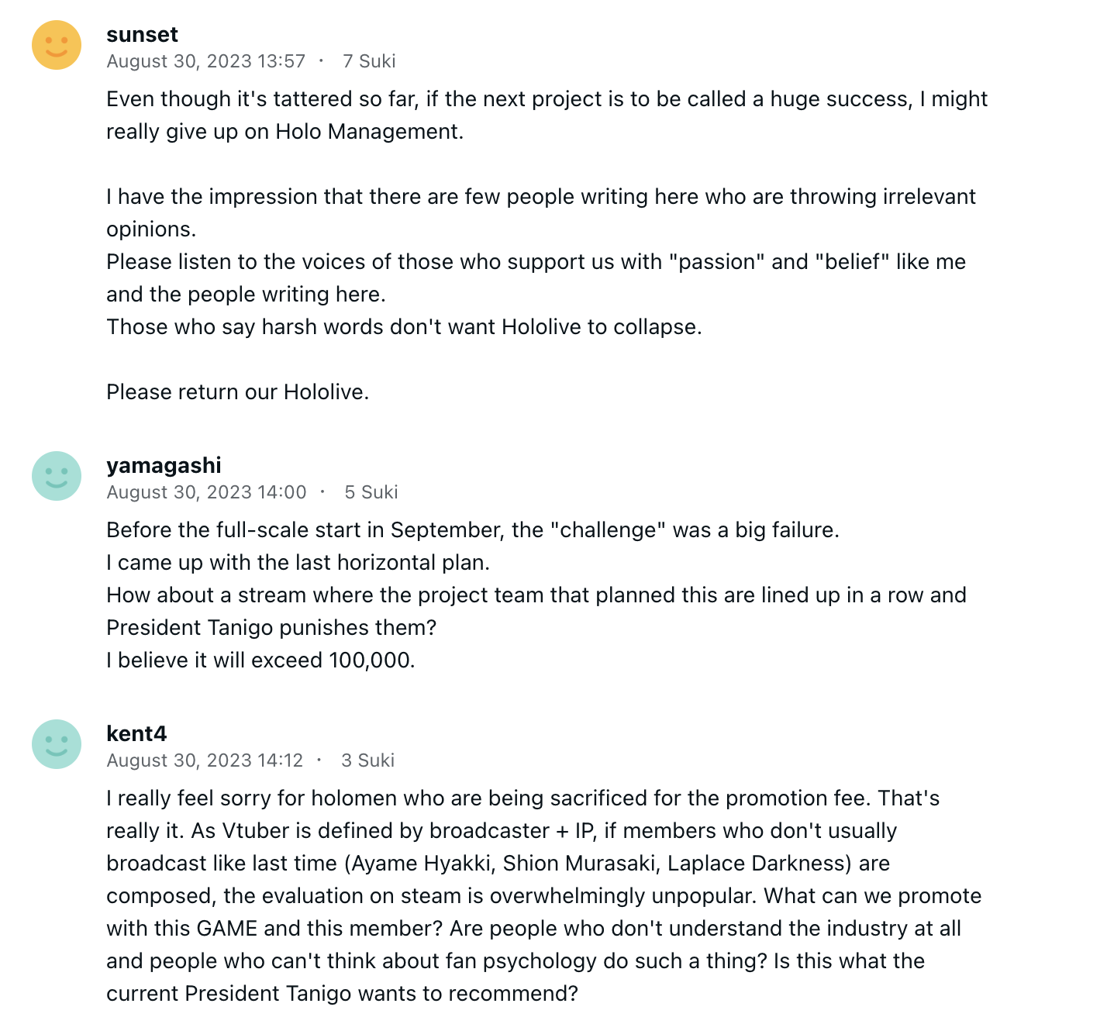Screen dimensions: 1107x1031
Task: Open the sunset username profile
Action: [142, 35]
